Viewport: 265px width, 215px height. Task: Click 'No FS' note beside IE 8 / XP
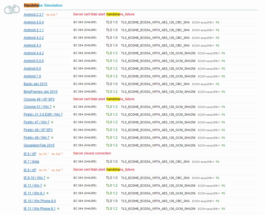(x=44, y=170)
